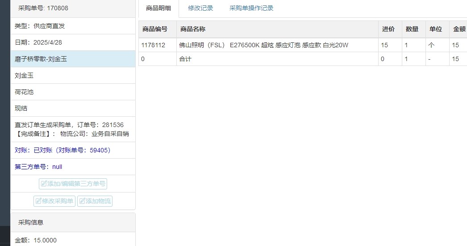
Task: Select the highlighted 磨子桥零散-刘金玉 row
Action: pyautogui.click(x=73, y=59)
